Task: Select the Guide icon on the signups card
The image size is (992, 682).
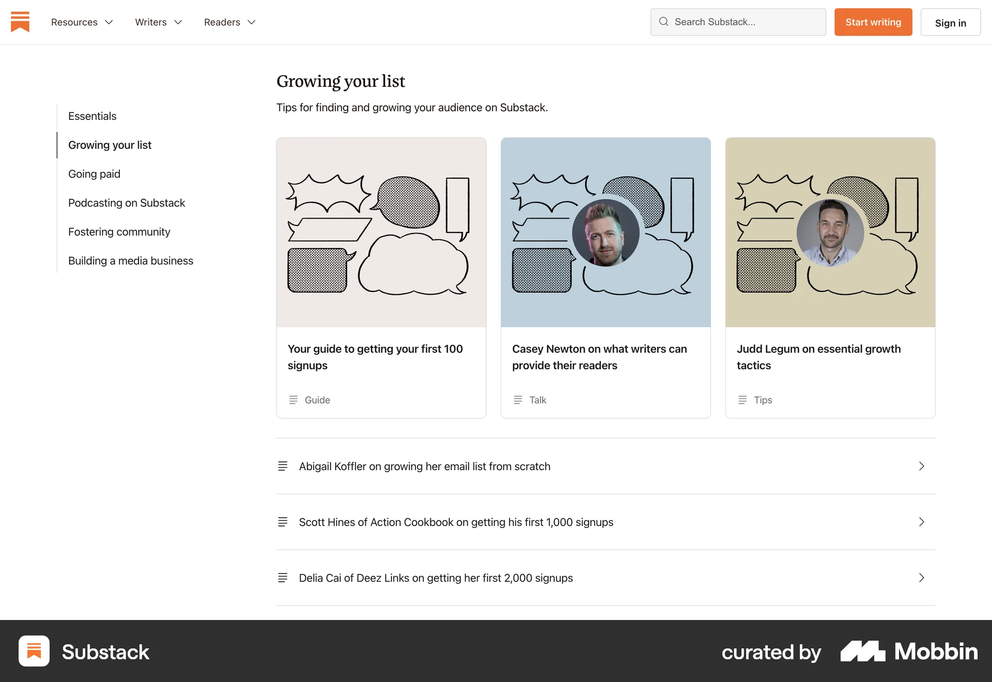Action: coord(293,399)
